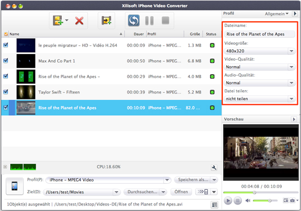Open the Video-Qualität Normal dropdown
The width and height of the screenshot is (301, 211).
click(x=259, y=67)
